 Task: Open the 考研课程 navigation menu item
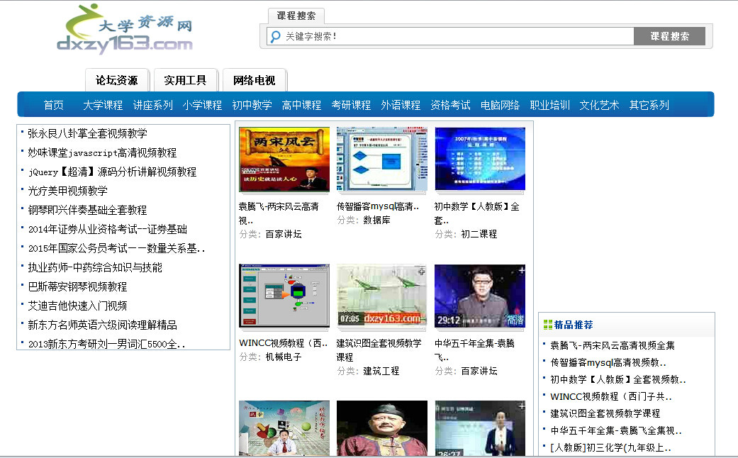[x=352, y=104]
